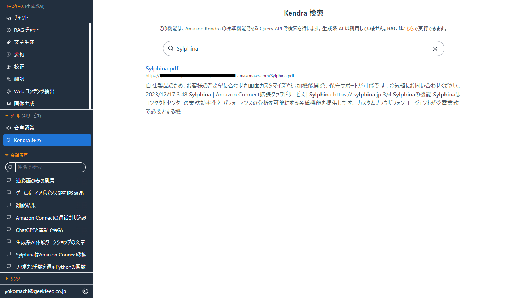Viewport: 515px width, 298px height.
Task: Go to 画像生成 use case
Action: click(x=46, y=104)
